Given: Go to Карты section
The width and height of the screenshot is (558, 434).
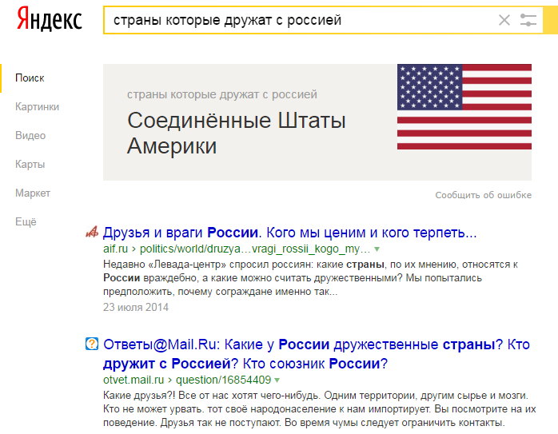Looking at the screenshot, I should (30, 165).
